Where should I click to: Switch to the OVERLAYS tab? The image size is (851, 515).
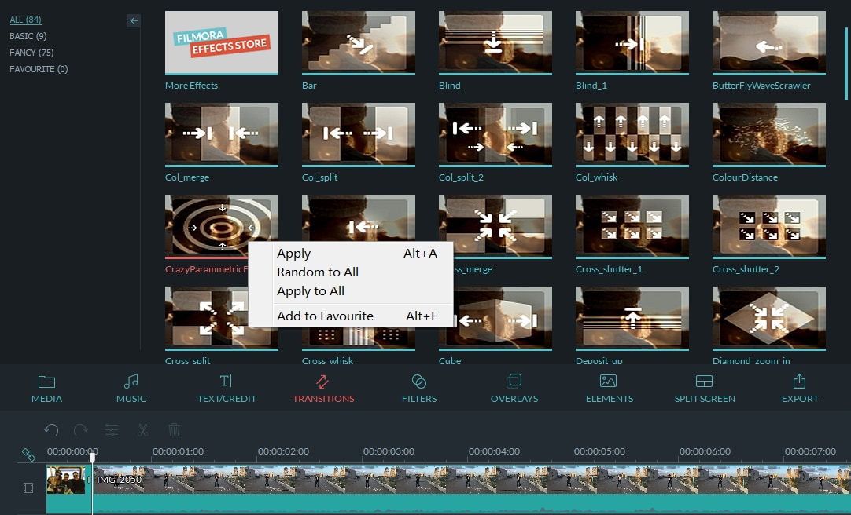(514, 389)
